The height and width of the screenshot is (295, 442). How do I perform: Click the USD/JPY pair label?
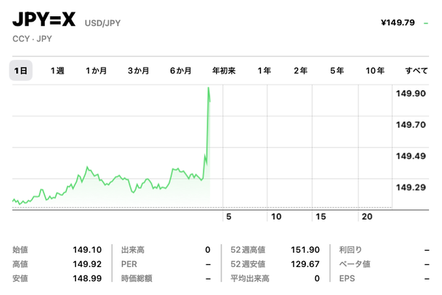click(103, 23)
